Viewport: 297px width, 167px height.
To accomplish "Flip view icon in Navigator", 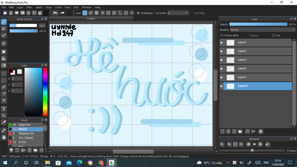I will (x=267, y=144).
